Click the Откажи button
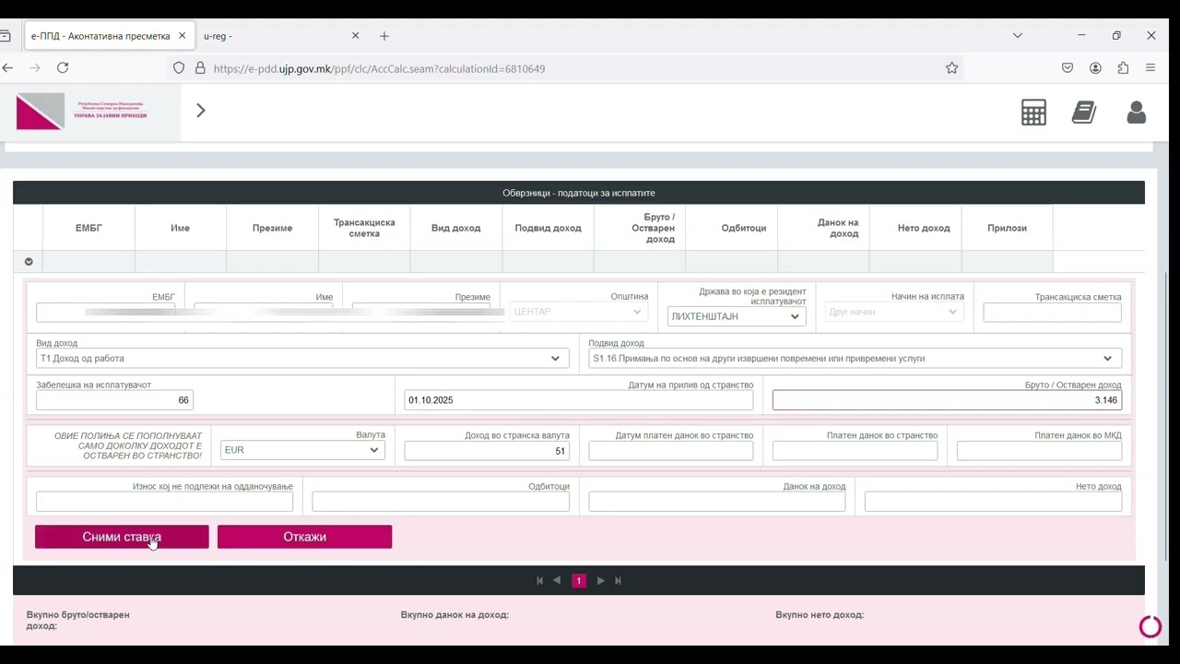 coord(304,537)
